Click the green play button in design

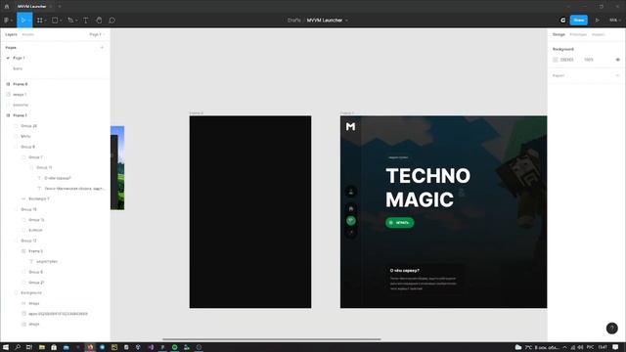(400, 223)
